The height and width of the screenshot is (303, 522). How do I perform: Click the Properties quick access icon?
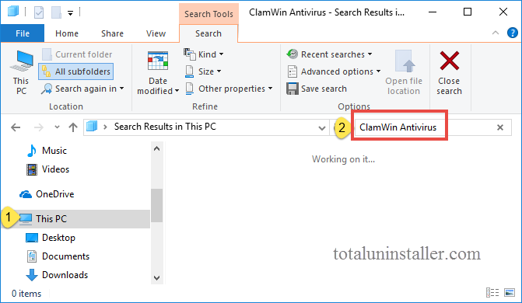tap(39, 12)
